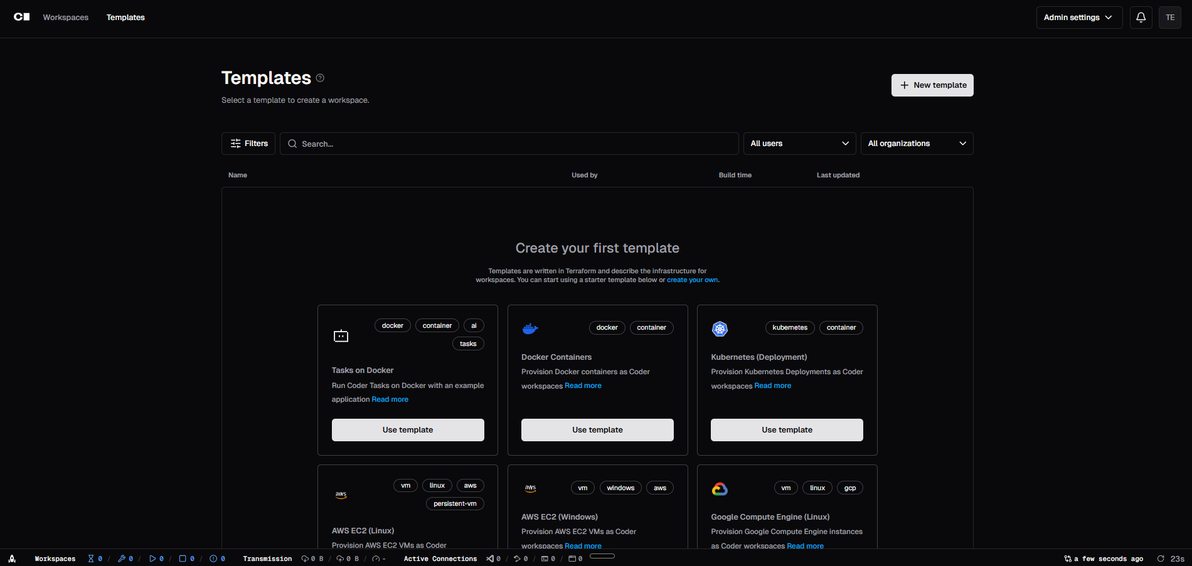
Task: Click the template search field
Action: 509,144
